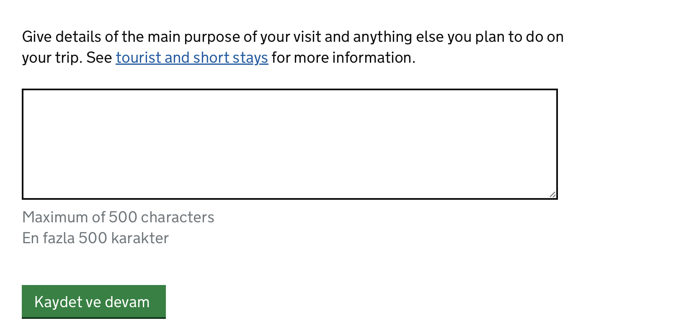Click the 'Kaydet ve devam' button
697x336 pixels.
click(x=94, y=302)
